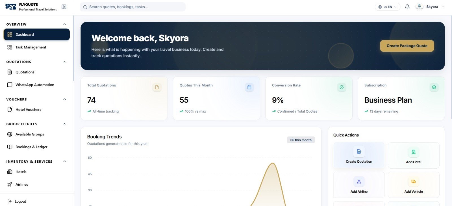Open Available Groups
Screen dimensions: 452x206
[37, 134]
